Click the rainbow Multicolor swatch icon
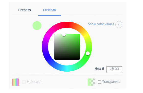The width and height of the screenshot is (143, 93). pos(16,82)
